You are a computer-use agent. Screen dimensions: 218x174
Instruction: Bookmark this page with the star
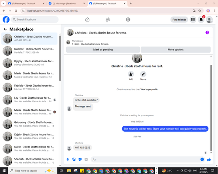200,10
